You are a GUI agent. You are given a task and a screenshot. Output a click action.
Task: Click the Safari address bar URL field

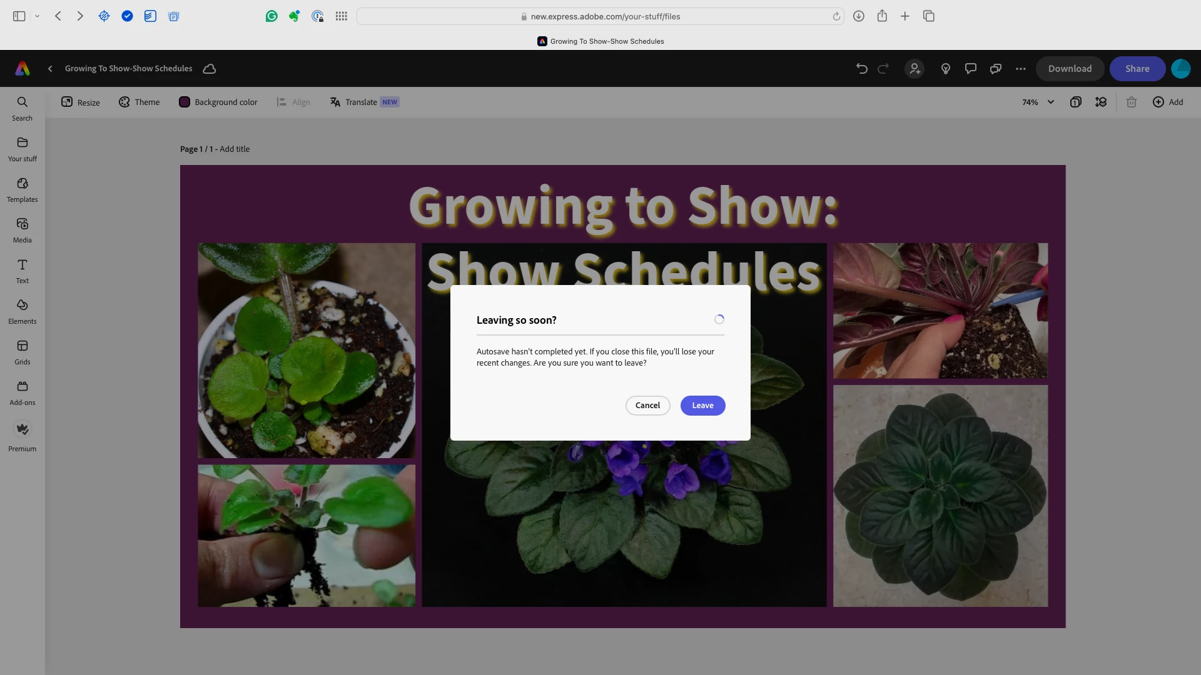pyautogui.click(x=600, y=16)
